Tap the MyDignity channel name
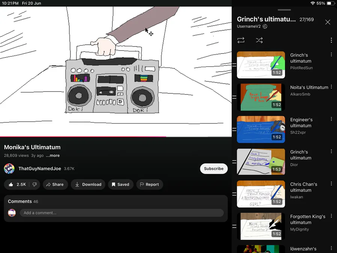This screenshot has width=337, height=253. (300, 229)
